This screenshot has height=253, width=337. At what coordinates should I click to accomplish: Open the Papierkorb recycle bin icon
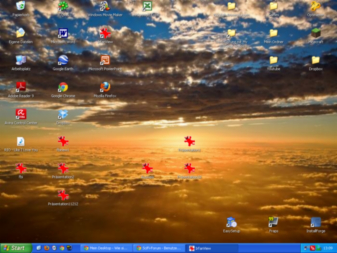[x=20, y=6]
